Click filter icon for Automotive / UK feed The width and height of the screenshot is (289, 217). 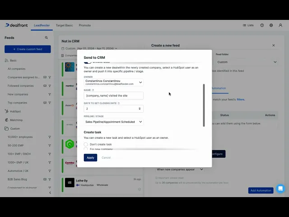(x=50, y=171)
